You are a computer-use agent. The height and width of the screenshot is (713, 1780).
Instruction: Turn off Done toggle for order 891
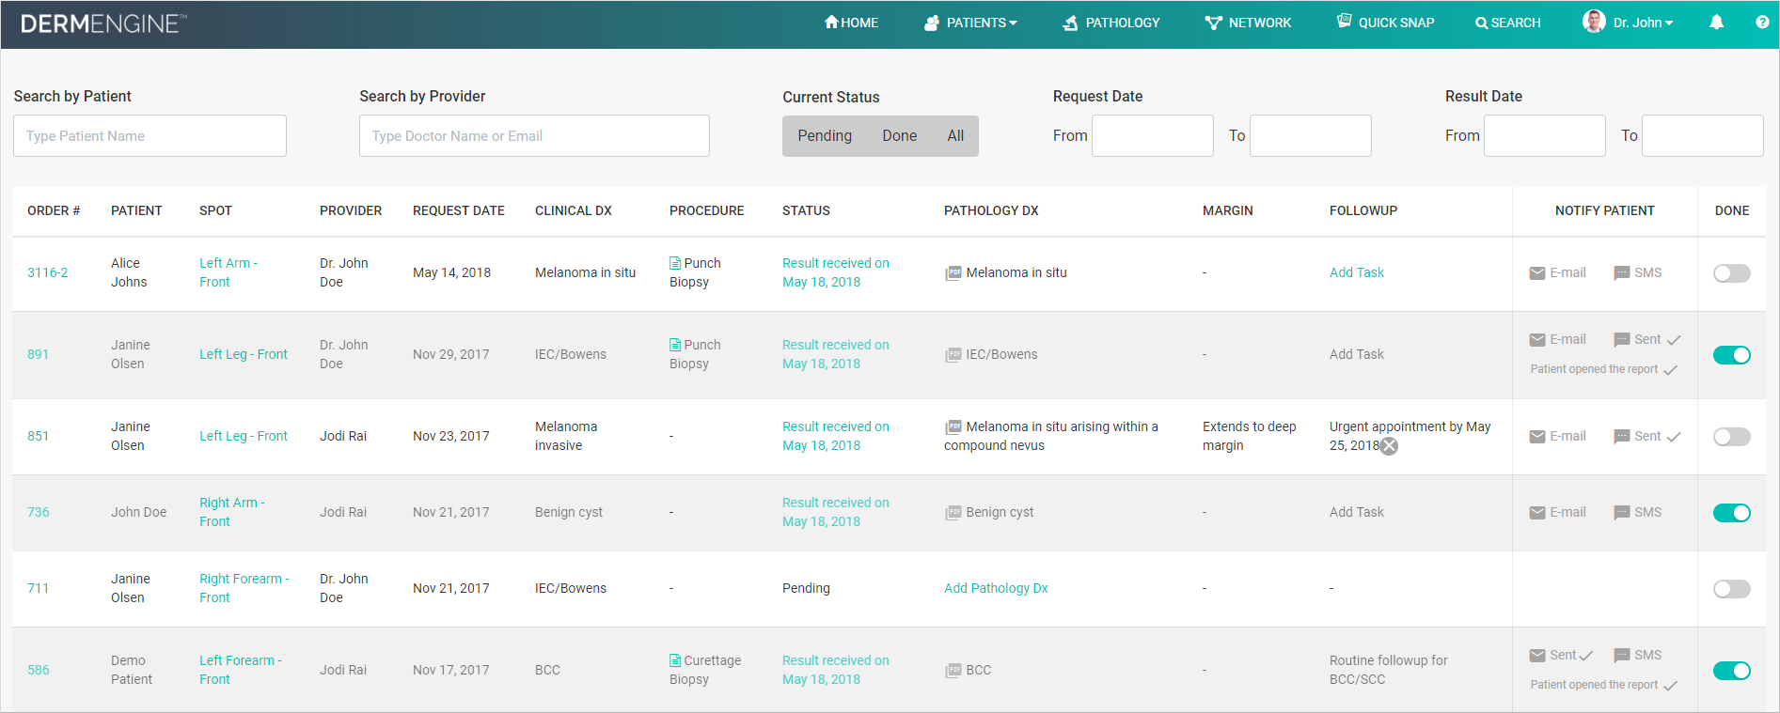tap(1731, 355)
